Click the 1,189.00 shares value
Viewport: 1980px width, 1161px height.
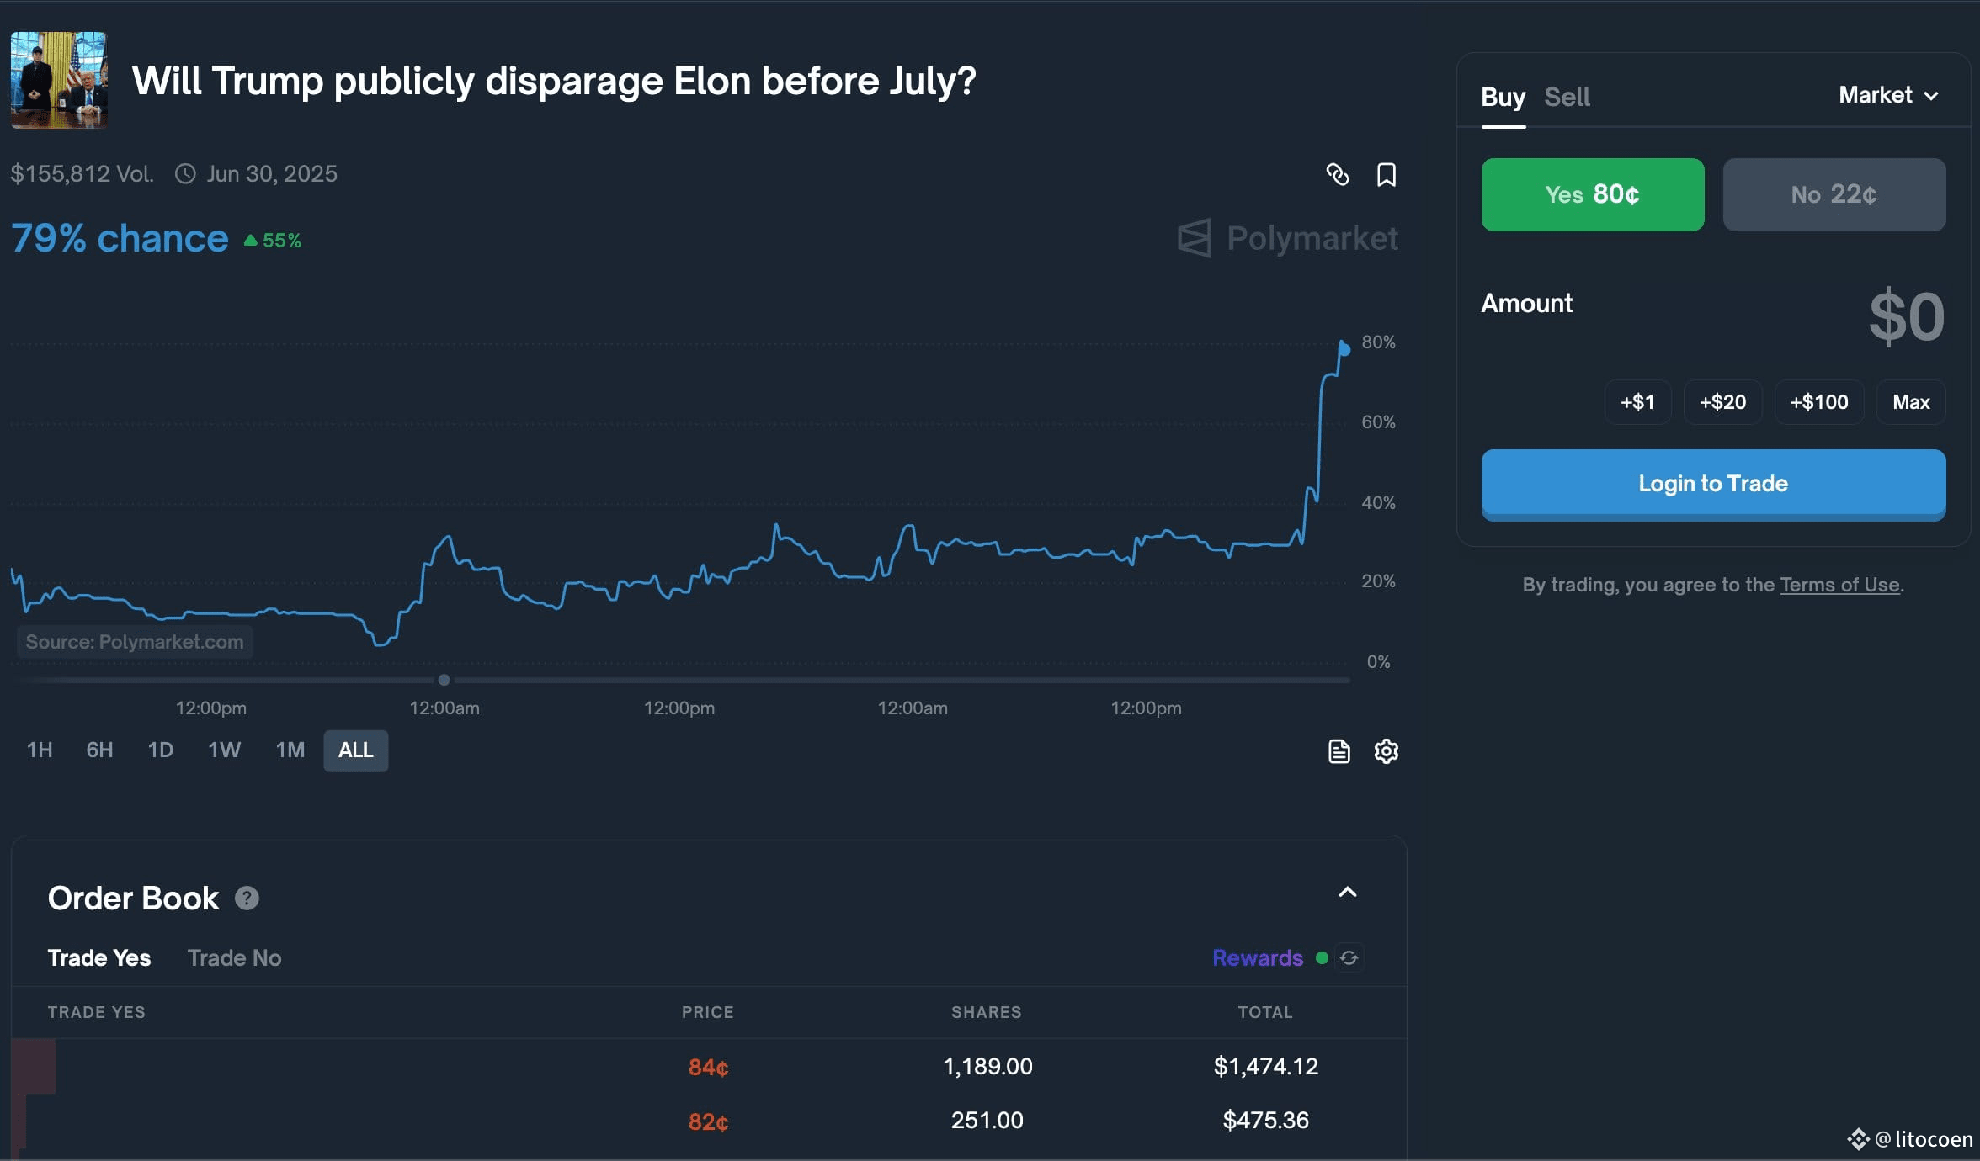pos(987,1066)
